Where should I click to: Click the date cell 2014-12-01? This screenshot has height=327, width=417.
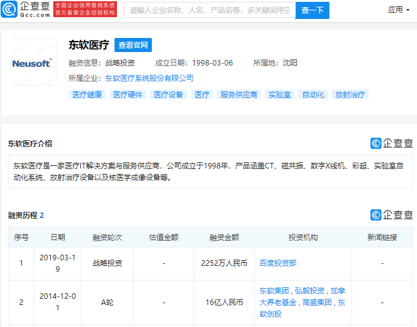point(58,302)
